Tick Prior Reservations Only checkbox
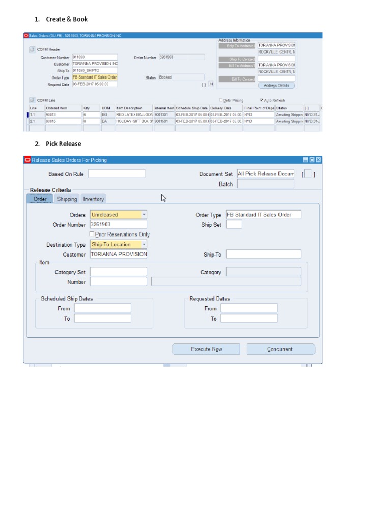 click(92, 234)
